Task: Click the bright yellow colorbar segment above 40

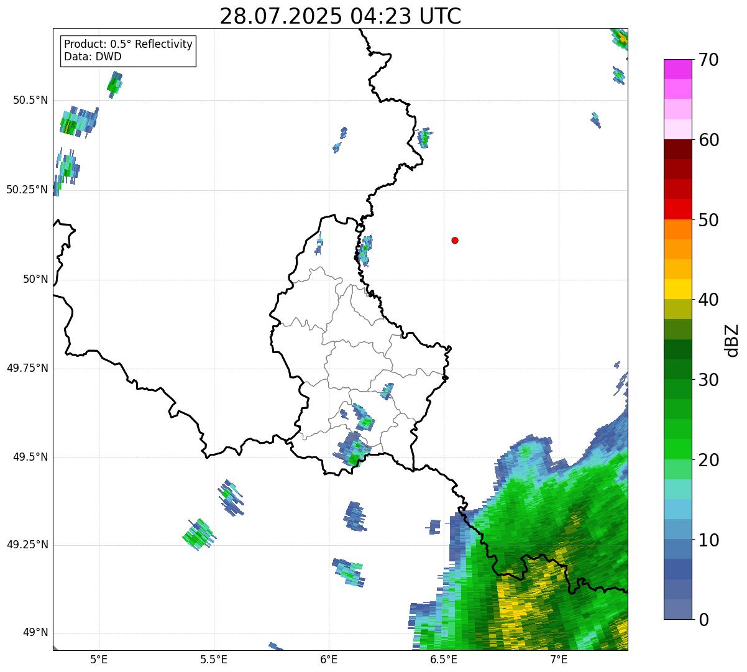Action: 677,289
